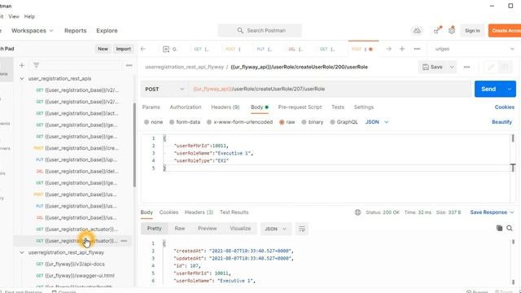The width and height of the screenshot is (521, 293).
Task: Open the urlgeo environment dropdown
Action: coord(475,49)
